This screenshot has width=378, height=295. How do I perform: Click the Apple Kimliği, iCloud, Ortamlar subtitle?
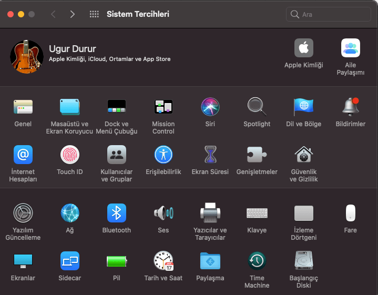(x=110, y=59)
